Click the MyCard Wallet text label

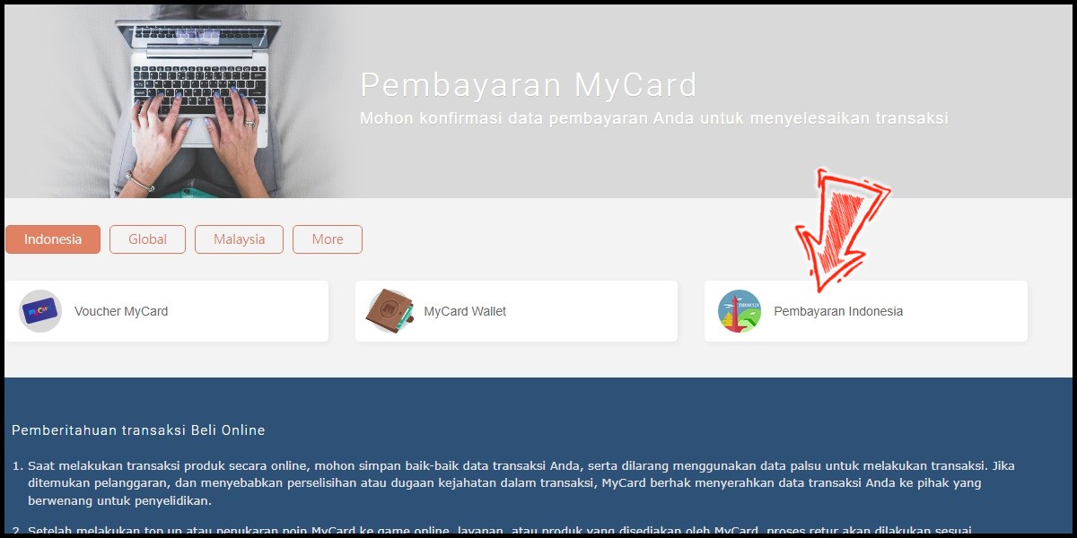(x=465, y=311)
